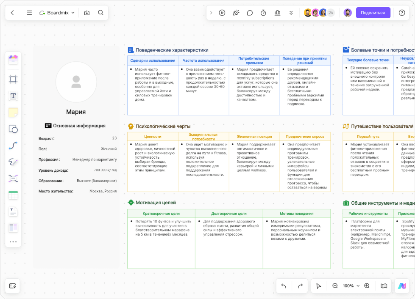
Task: Select the Сценарии использования column header
Action: pyautogui.click(x=153, y=60)
